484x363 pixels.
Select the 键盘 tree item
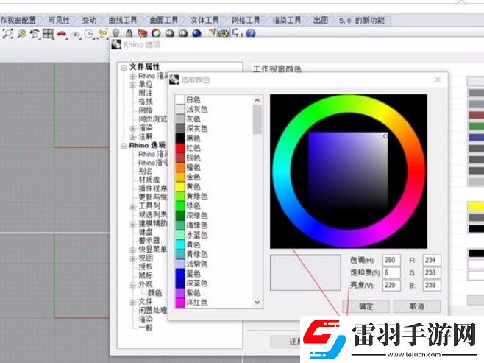click(x=146, y=232)
